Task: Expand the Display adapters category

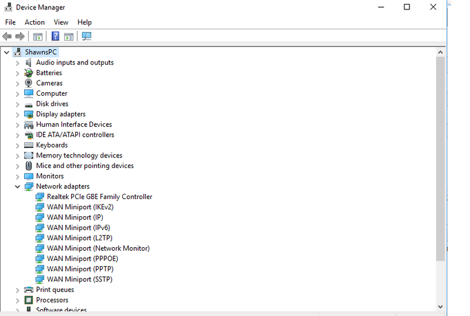Action: click(18, 115)
